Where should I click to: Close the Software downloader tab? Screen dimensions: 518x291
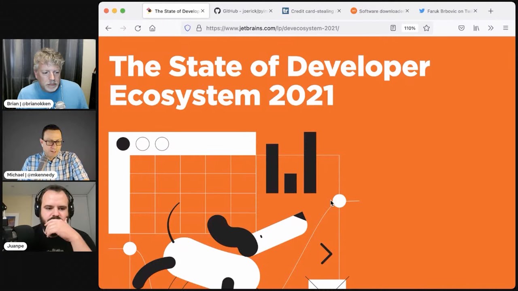pos(407,11)
